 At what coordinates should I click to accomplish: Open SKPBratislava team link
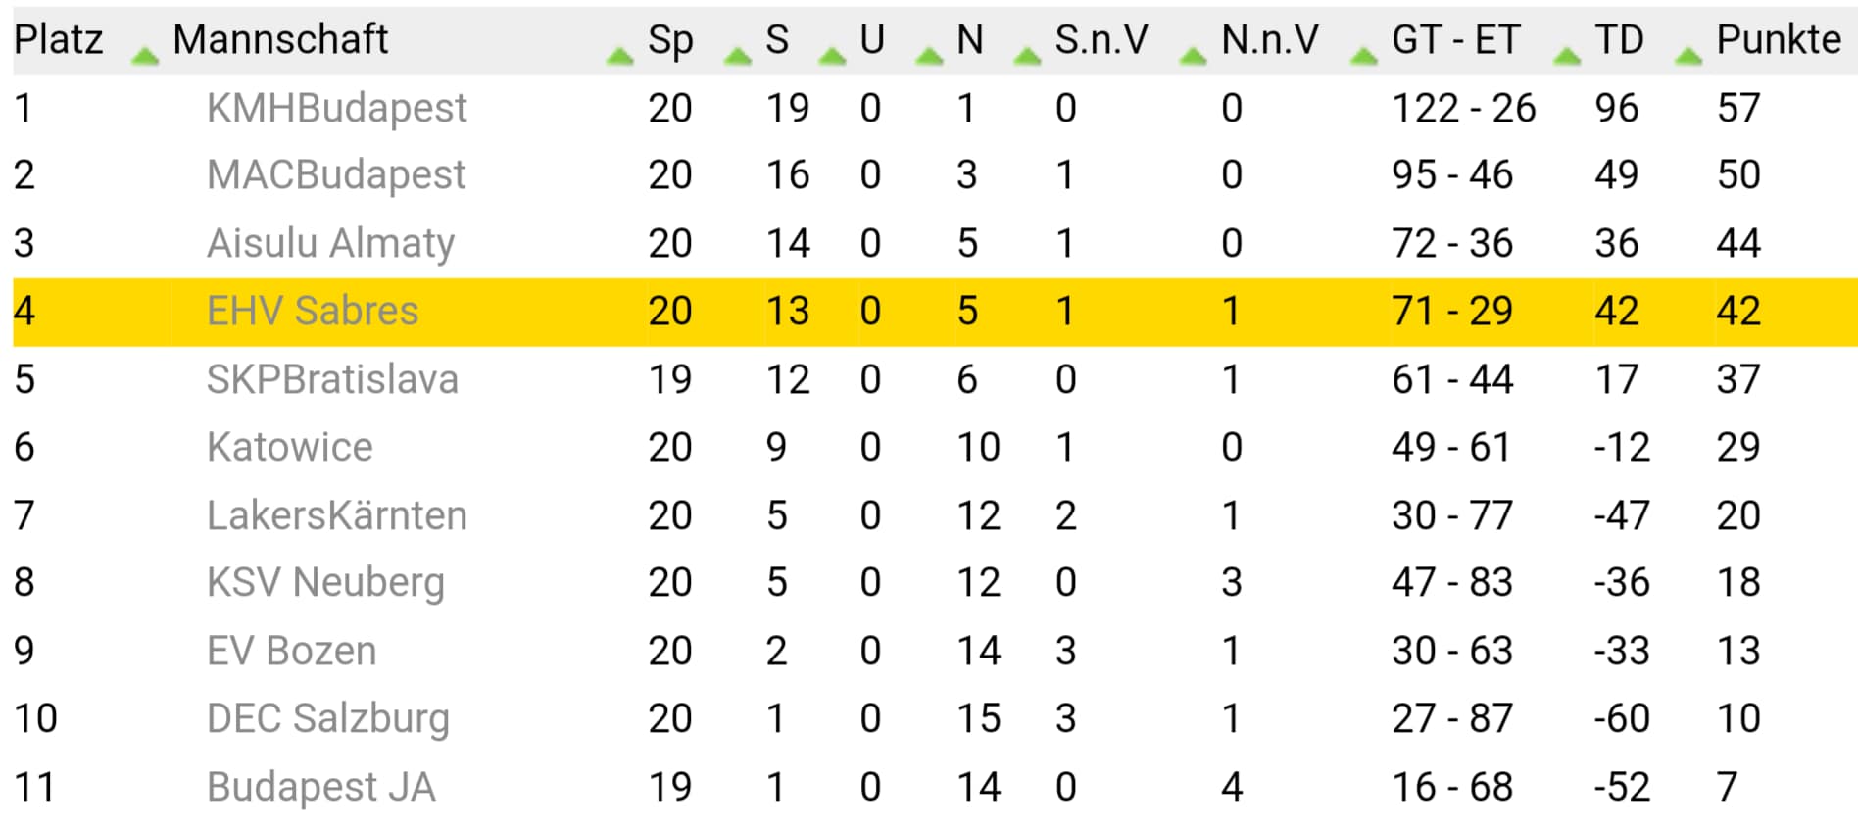tap(332, 379)
